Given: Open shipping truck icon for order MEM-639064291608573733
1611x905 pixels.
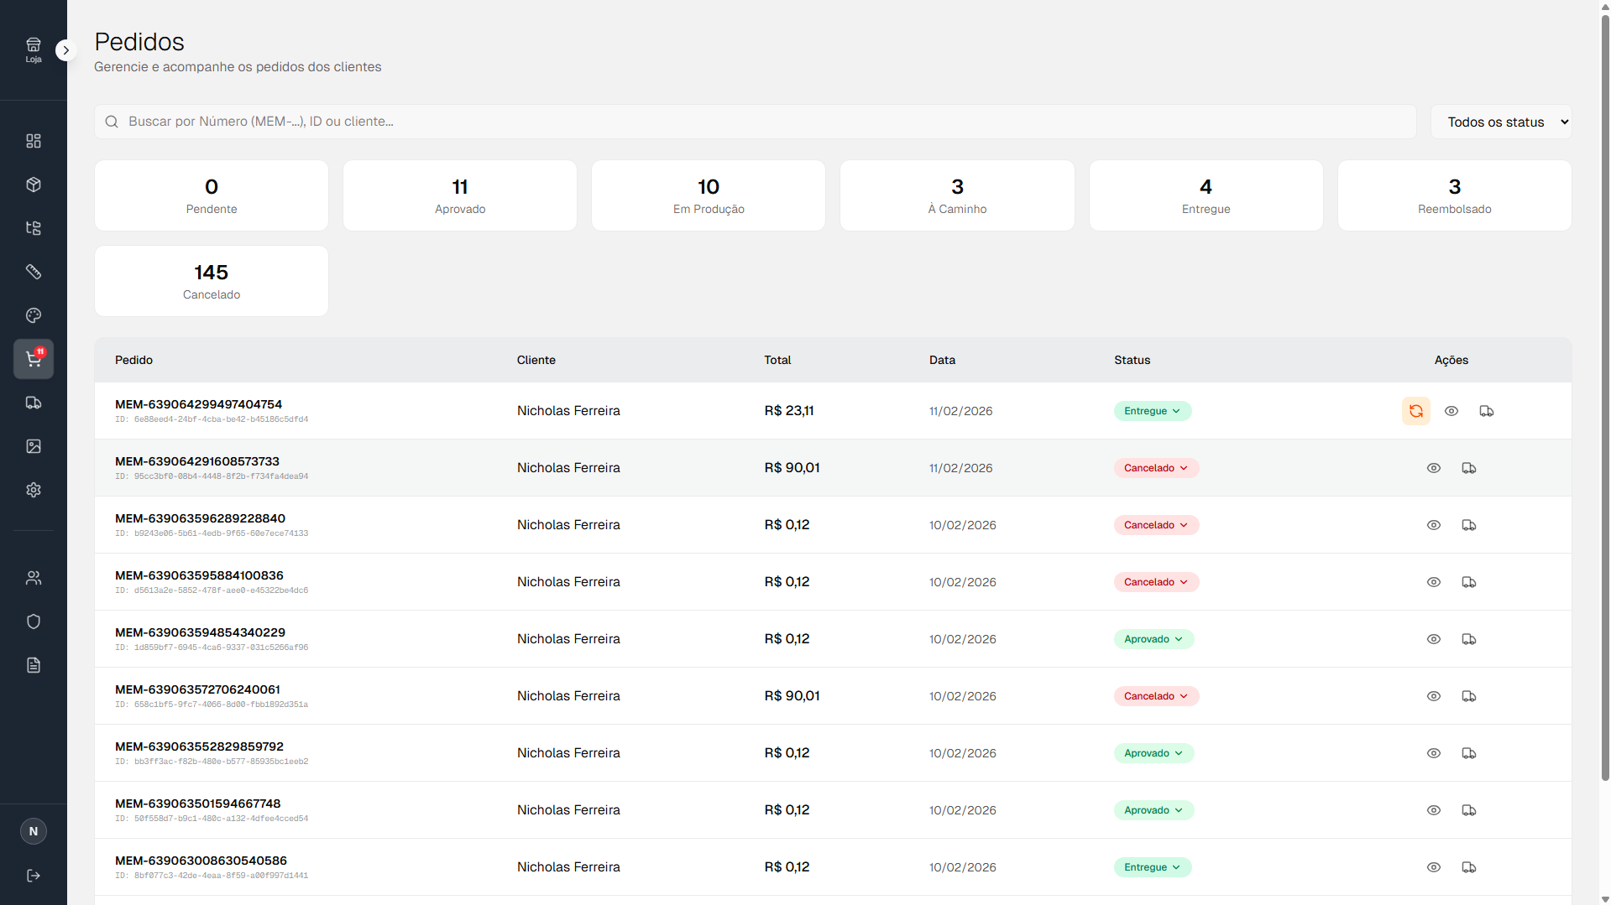Looking at the screenshot, I should [x=1469, y=468].
